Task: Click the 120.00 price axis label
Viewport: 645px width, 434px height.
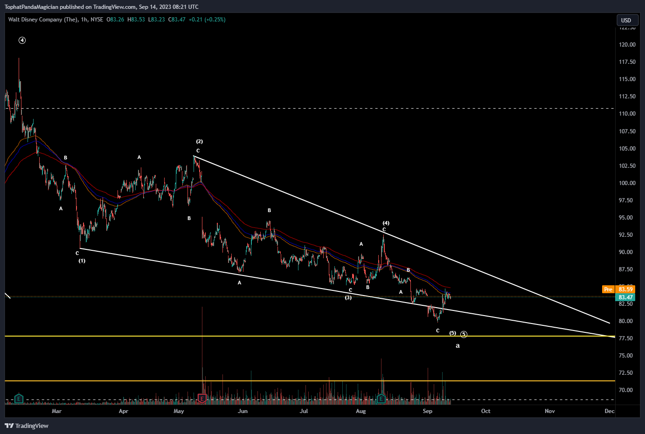Action: point(627,45)
